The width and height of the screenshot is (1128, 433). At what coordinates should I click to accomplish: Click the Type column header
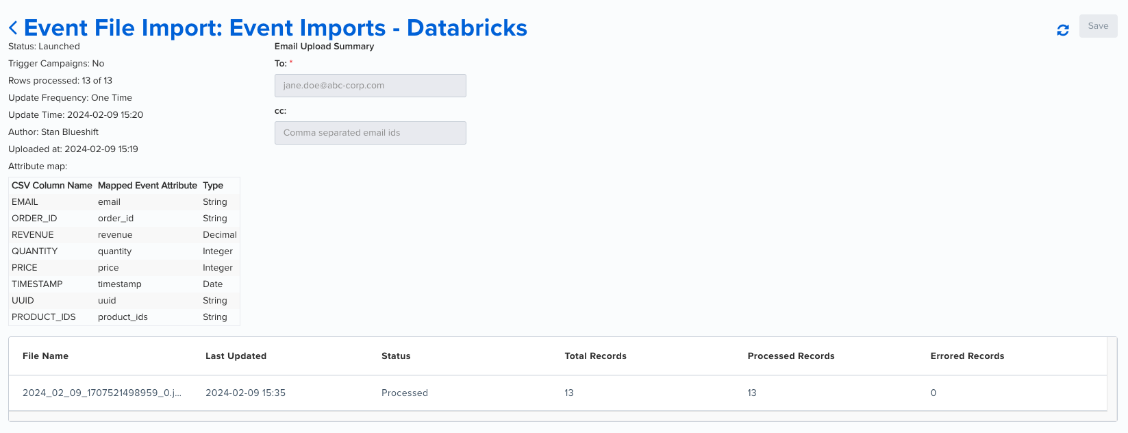(213, 186)
